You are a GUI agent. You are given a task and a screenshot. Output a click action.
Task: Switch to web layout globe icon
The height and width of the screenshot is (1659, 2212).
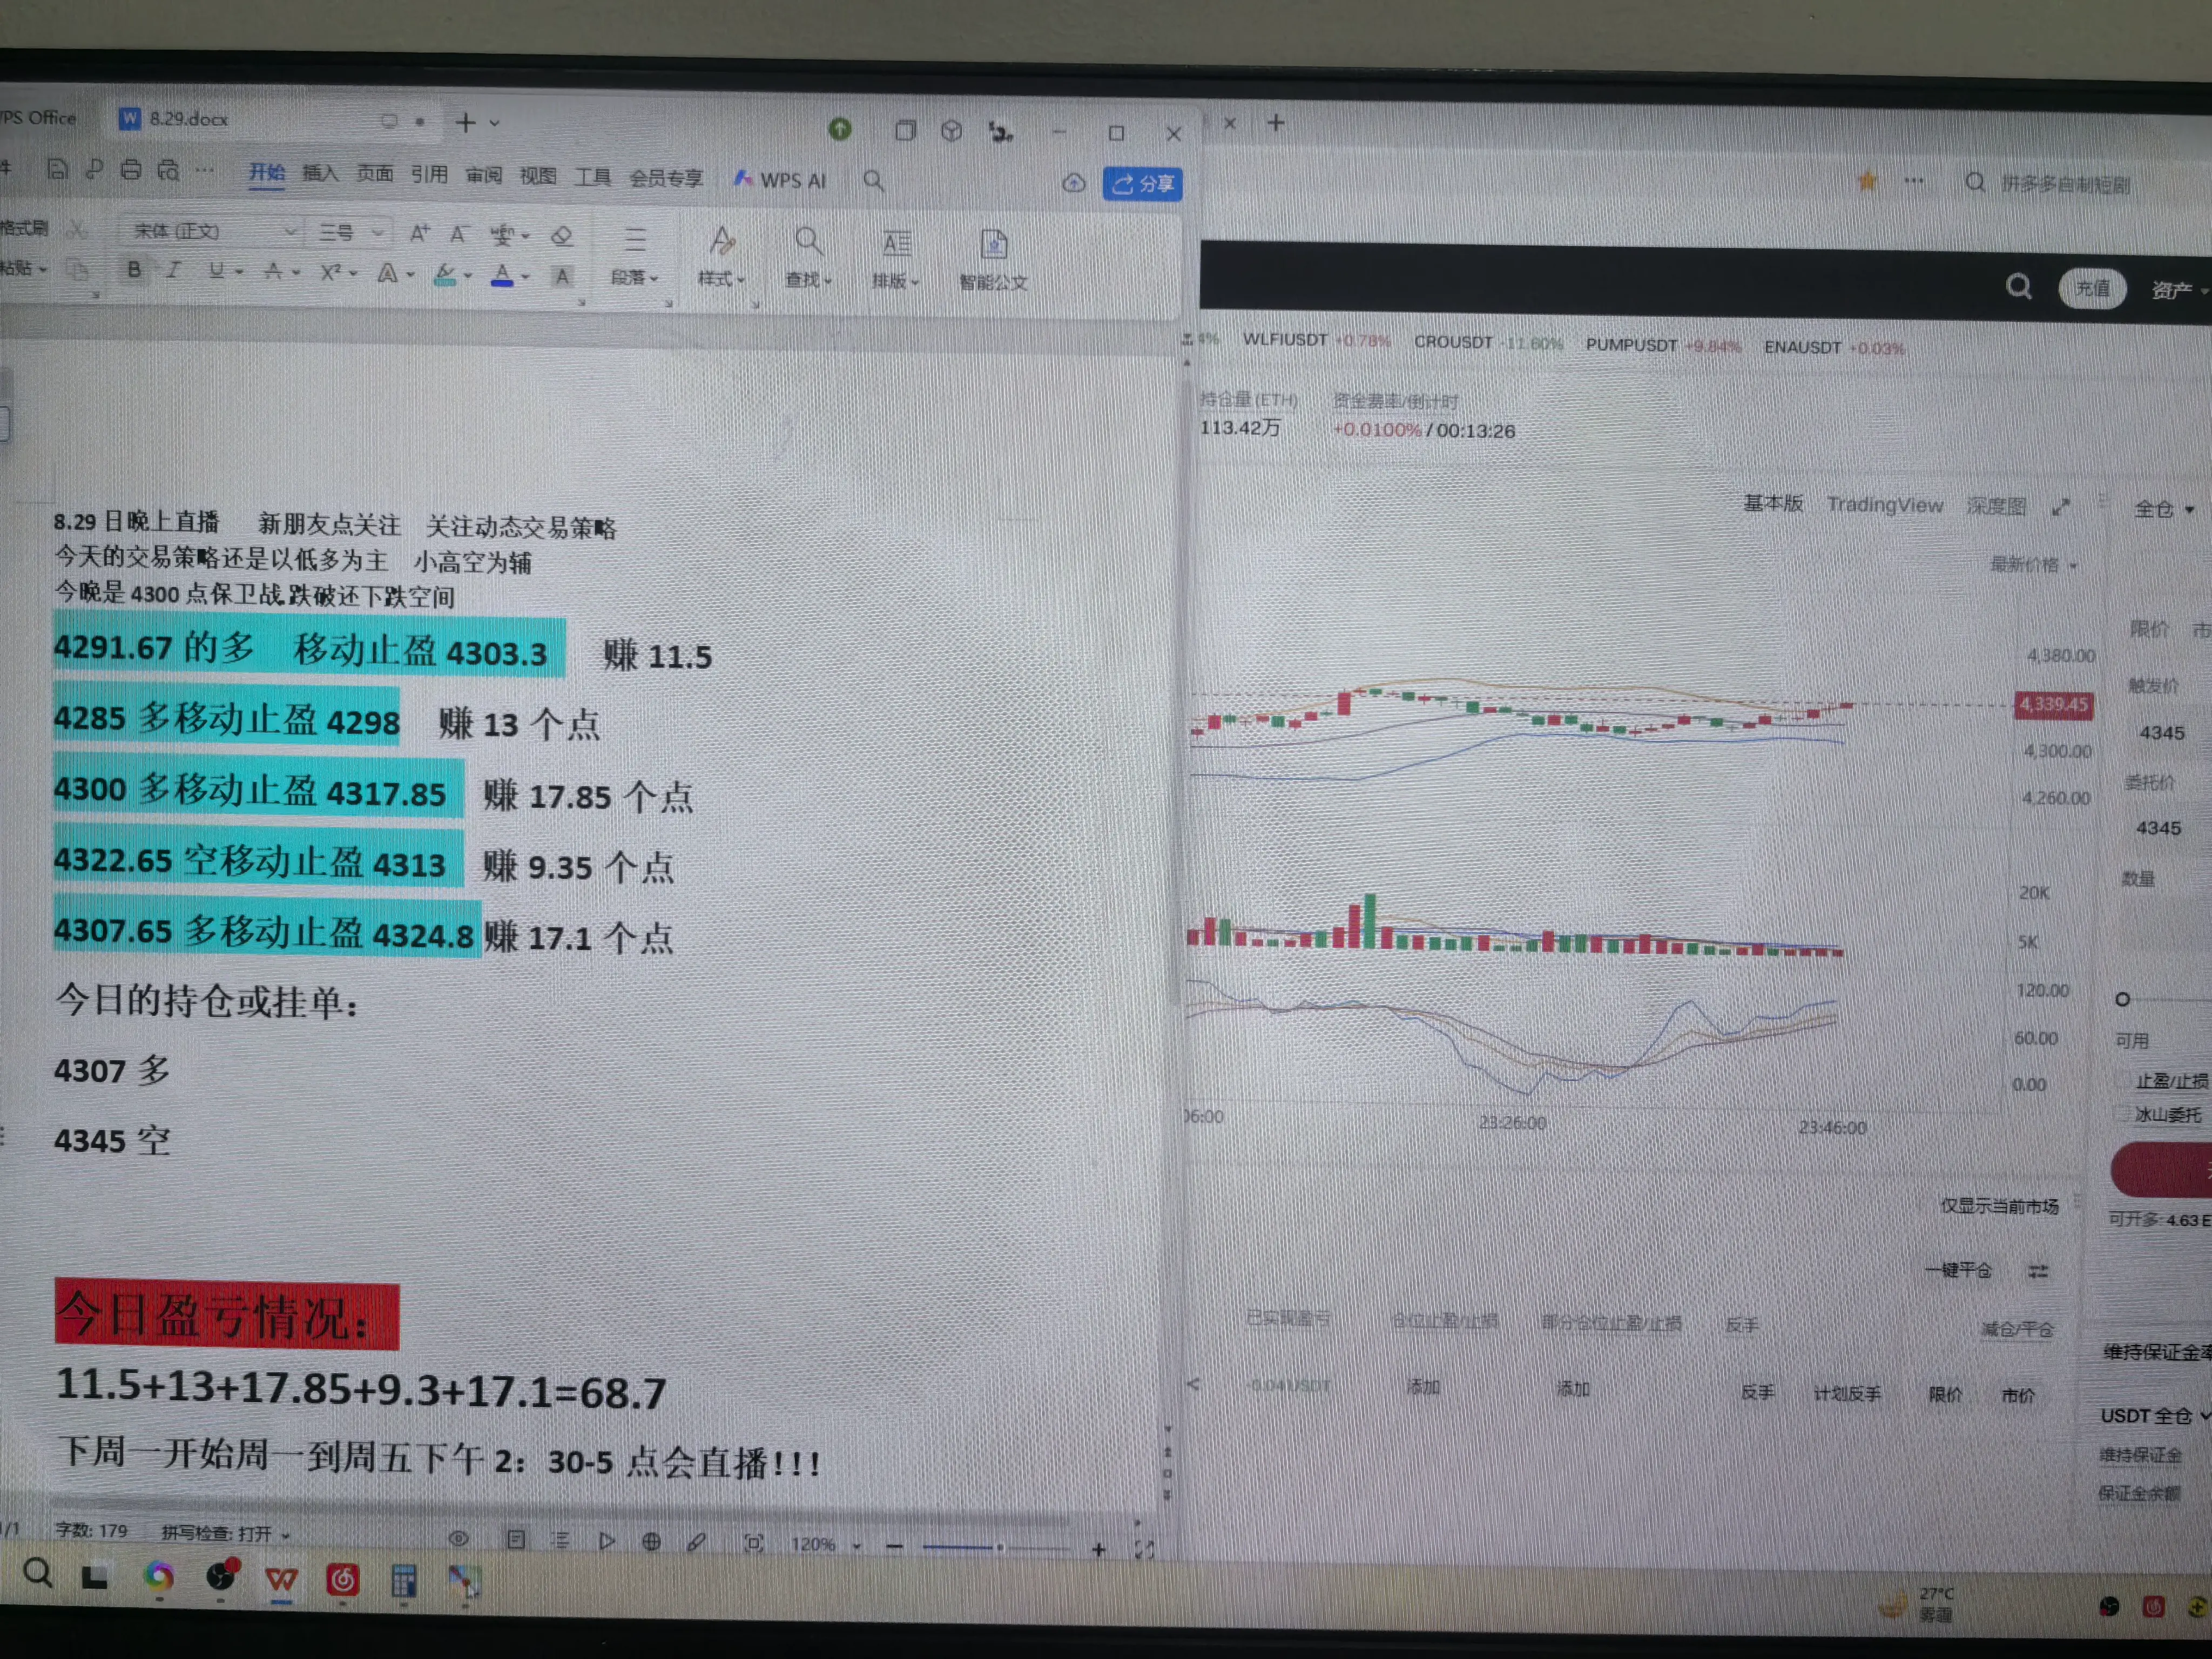[651, 1542]
